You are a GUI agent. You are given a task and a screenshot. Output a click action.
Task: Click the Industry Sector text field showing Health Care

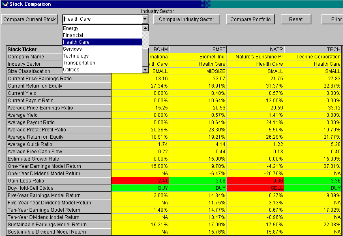103,19
